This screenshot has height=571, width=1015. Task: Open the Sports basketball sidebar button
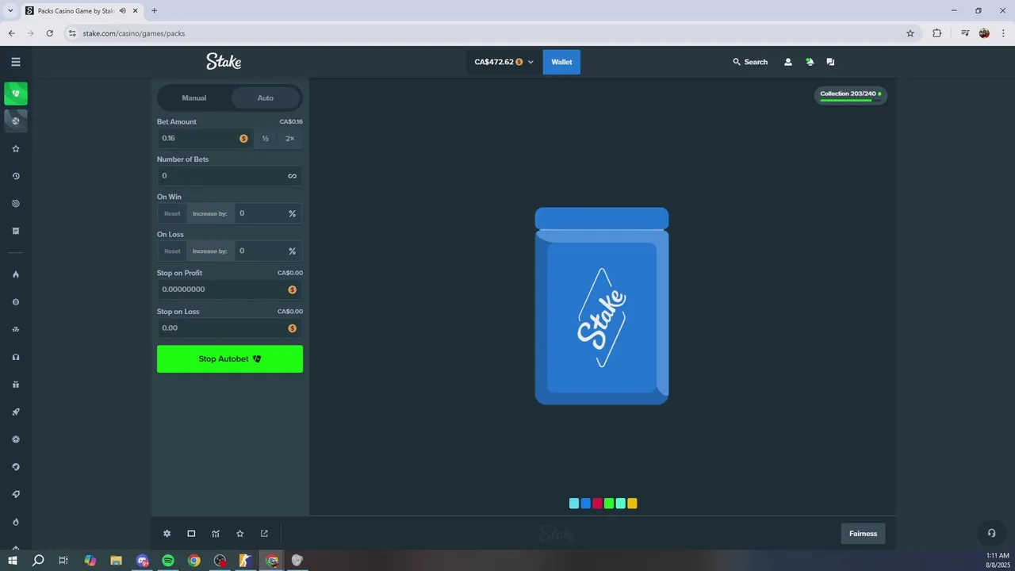(16, 121)
